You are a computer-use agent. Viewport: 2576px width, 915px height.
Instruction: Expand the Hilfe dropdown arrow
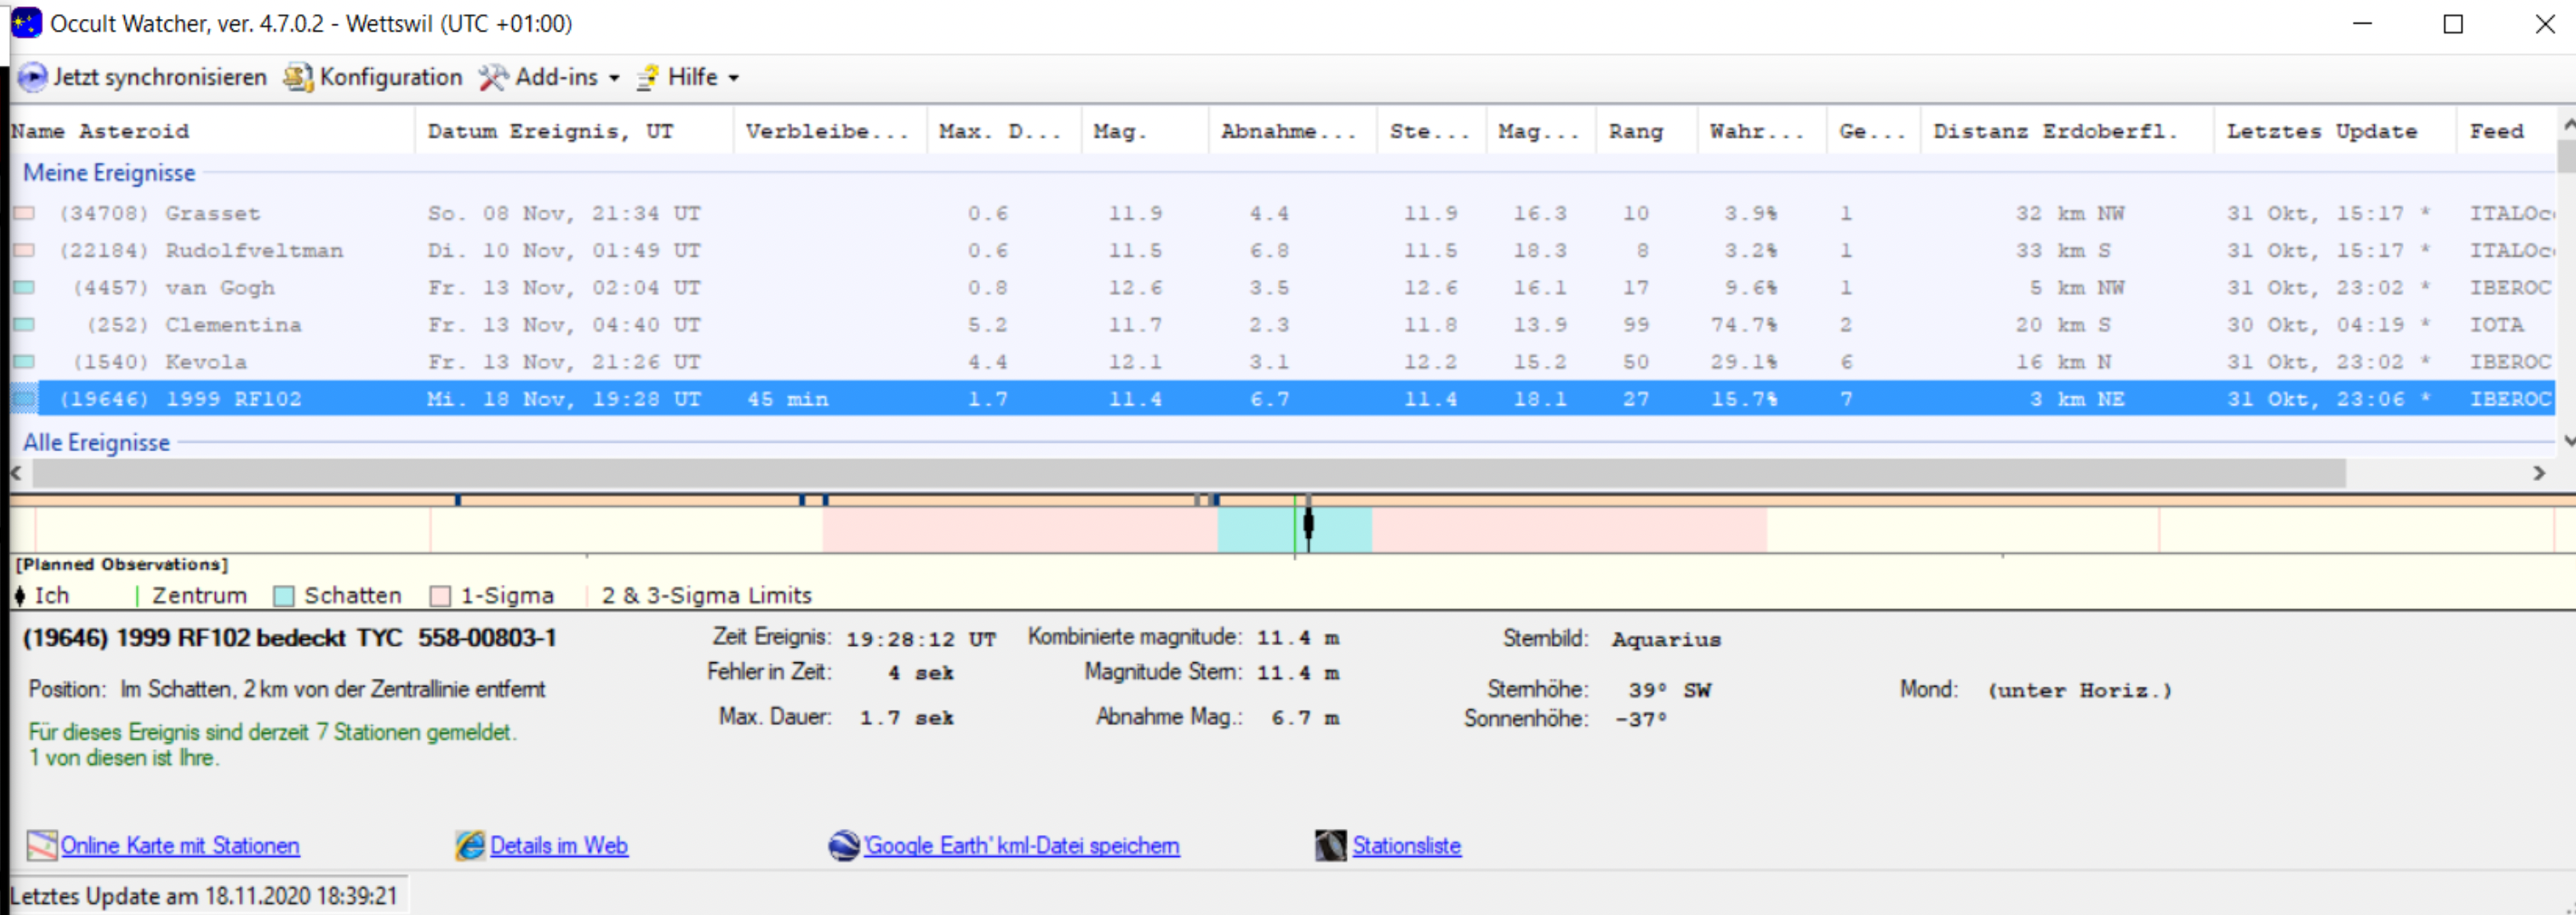click(x=734, y=78)
